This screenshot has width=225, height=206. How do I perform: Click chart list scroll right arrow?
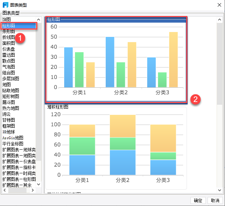tap(33, 190)
